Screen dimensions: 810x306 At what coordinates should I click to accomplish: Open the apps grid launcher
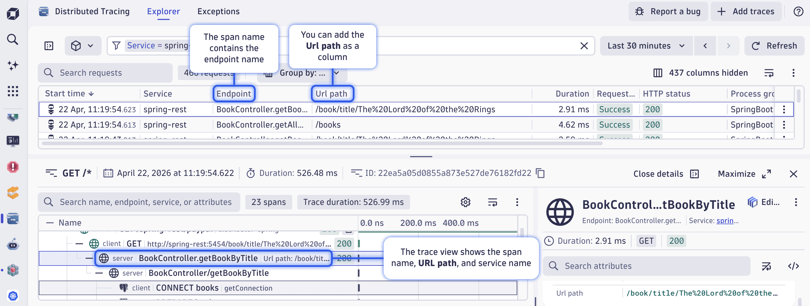pos(13,91)
